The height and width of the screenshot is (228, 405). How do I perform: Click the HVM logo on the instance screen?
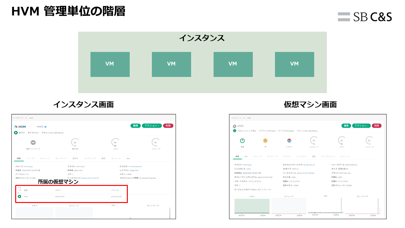16,127
